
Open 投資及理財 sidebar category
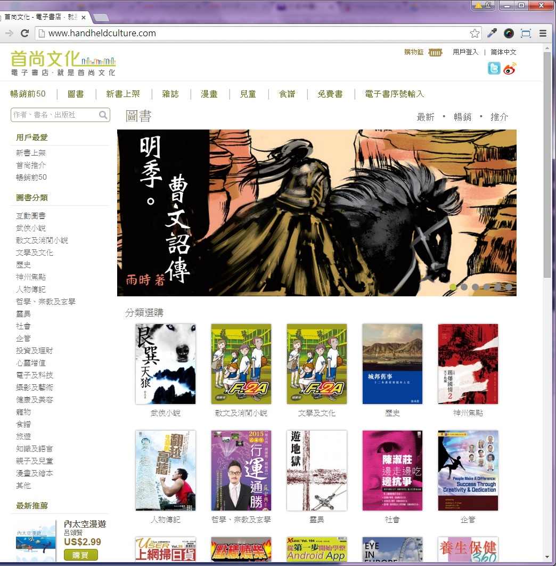(x=34, y=351)
